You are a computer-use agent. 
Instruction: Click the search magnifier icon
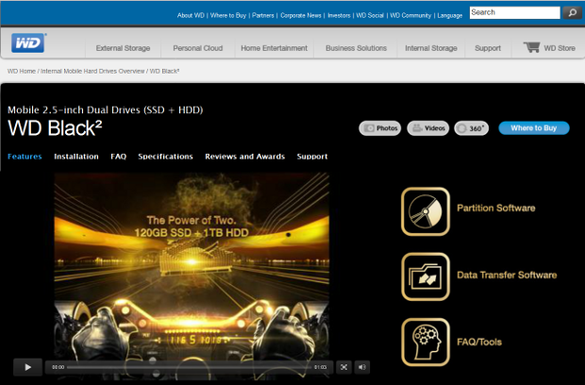pos(572,13)
